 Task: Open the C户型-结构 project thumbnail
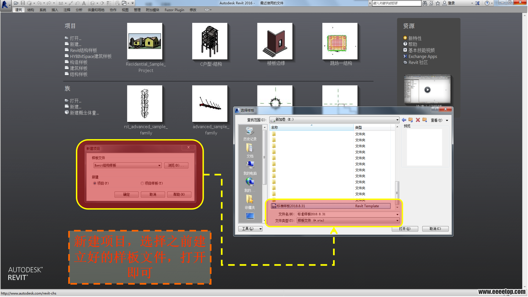point(210,41)
